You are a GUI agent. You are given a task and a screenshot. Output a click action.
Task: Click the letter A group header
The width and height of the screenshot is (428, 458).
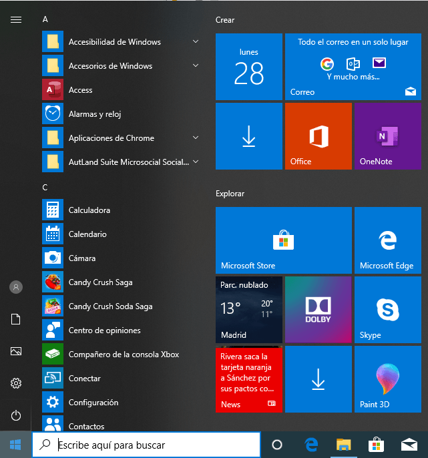(x=45, y=19)
